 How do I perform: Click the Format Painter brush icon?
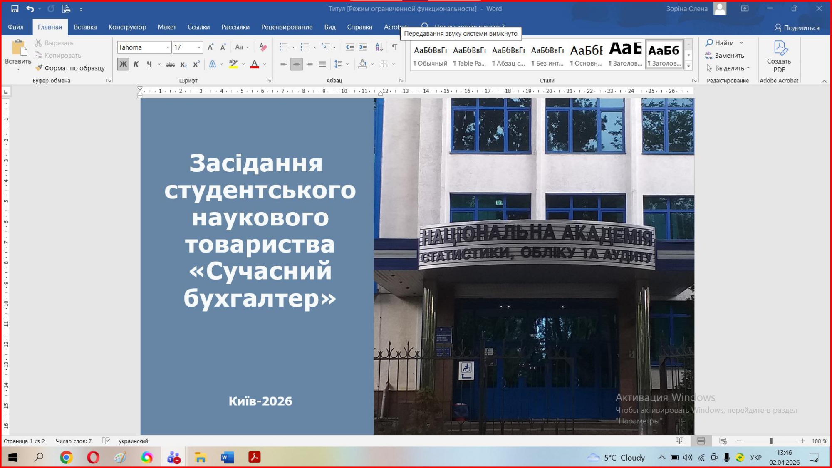tap(39, 68)
